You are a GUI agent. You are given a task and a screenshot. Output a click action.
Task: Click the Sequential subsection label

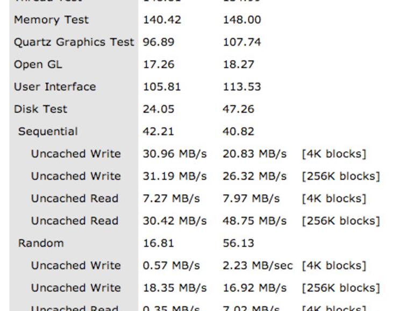(x=48, y=132)
